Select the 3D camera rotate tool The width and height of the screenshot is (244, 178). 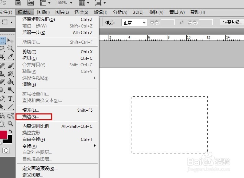point(10,116)
